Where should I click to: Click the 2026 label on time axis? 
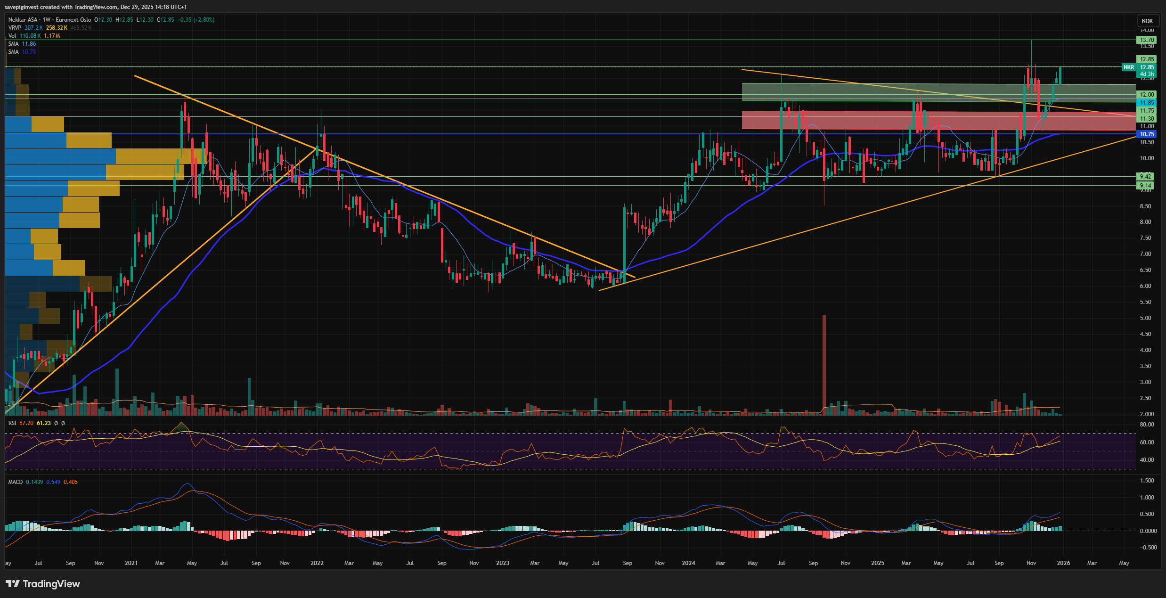1063,563
